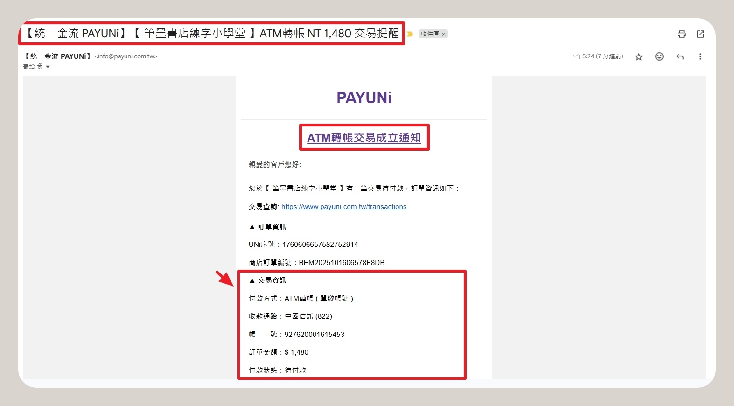Click the sender name 統一金流 PAYUNi

57,56
